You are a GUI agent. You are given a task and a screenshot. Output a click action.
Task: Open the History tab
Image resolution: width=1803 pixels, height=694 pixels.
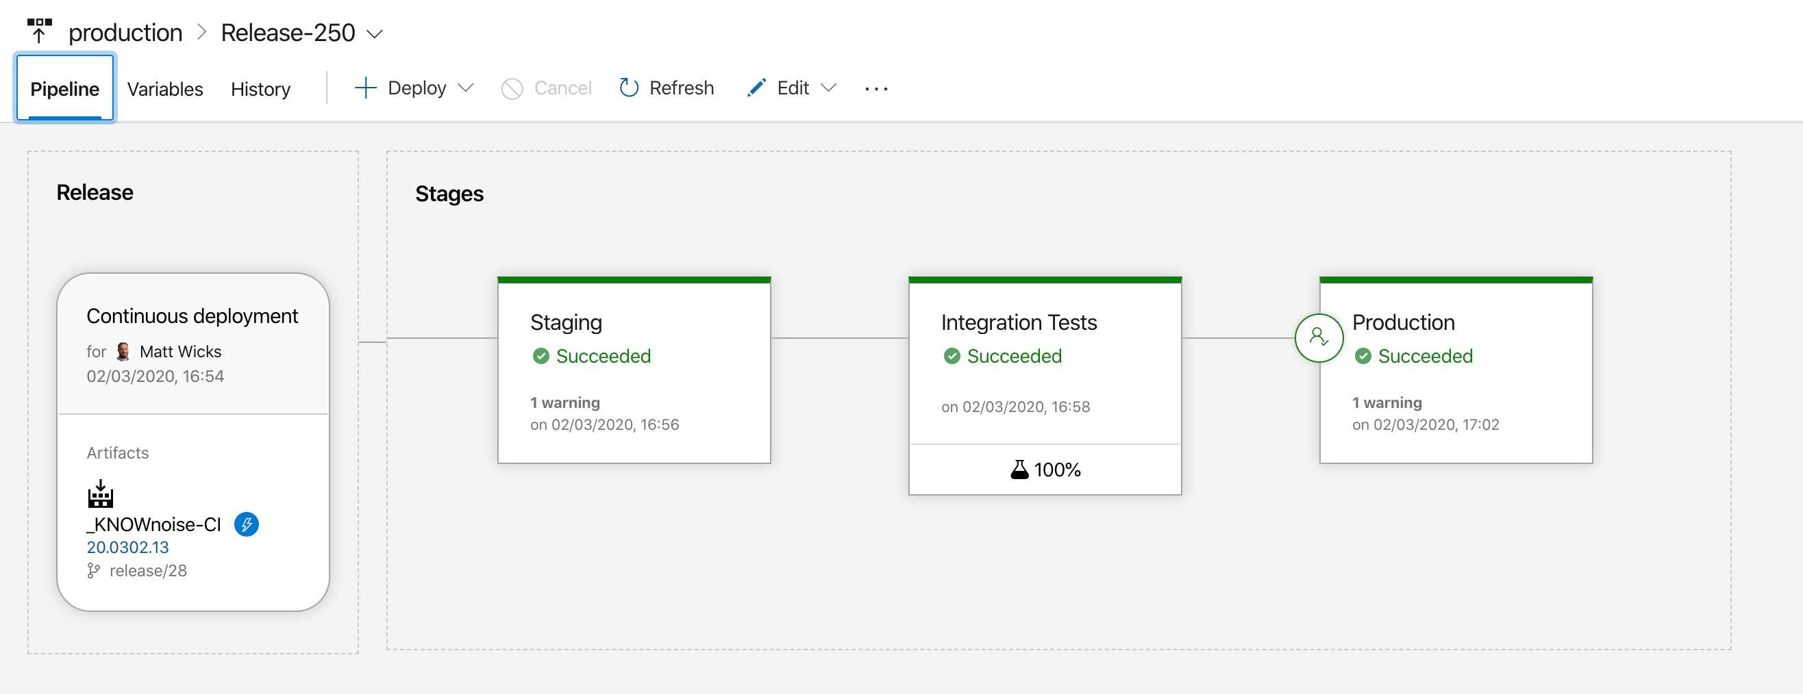(260, 89)
